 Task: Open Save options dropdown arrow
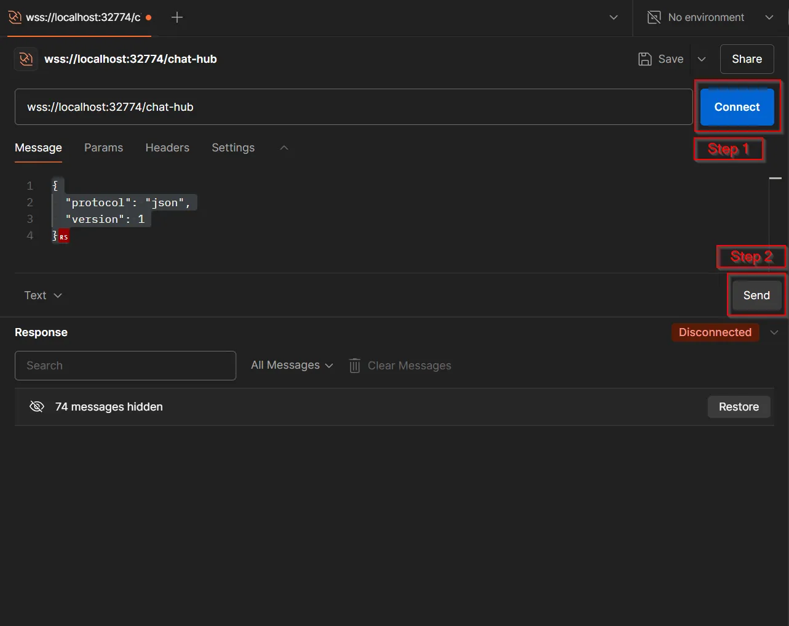702,59
